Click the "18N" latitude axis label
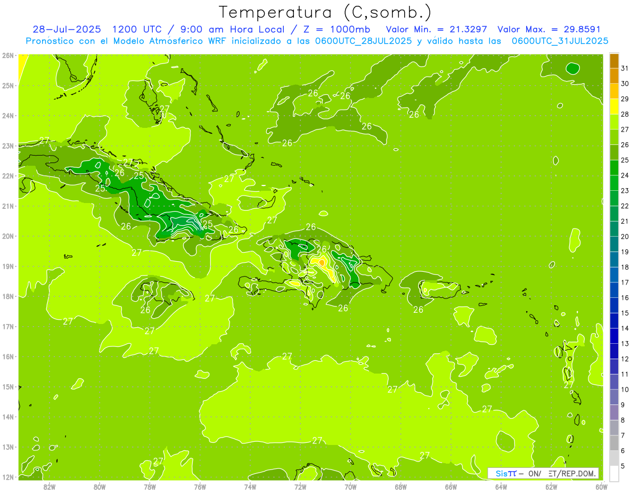 coord(7,296)
